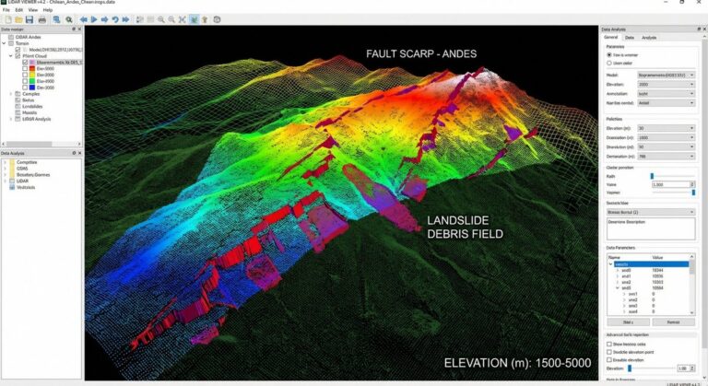Close the Data manager panel
The width and height of the screenshot is (708, 386).
click(79, 29)
